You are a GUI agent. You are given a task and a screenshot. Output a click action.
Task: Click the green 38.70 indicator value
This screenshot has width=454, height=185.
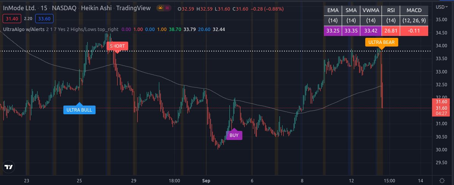pyautogui.click(x=176, y=29)
